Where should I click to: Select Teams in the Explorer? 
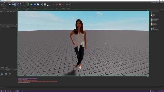[153, 26]
